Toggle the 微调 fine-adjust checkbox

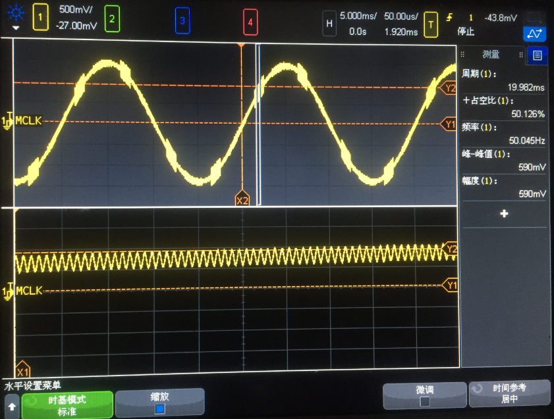coord(424,401)
